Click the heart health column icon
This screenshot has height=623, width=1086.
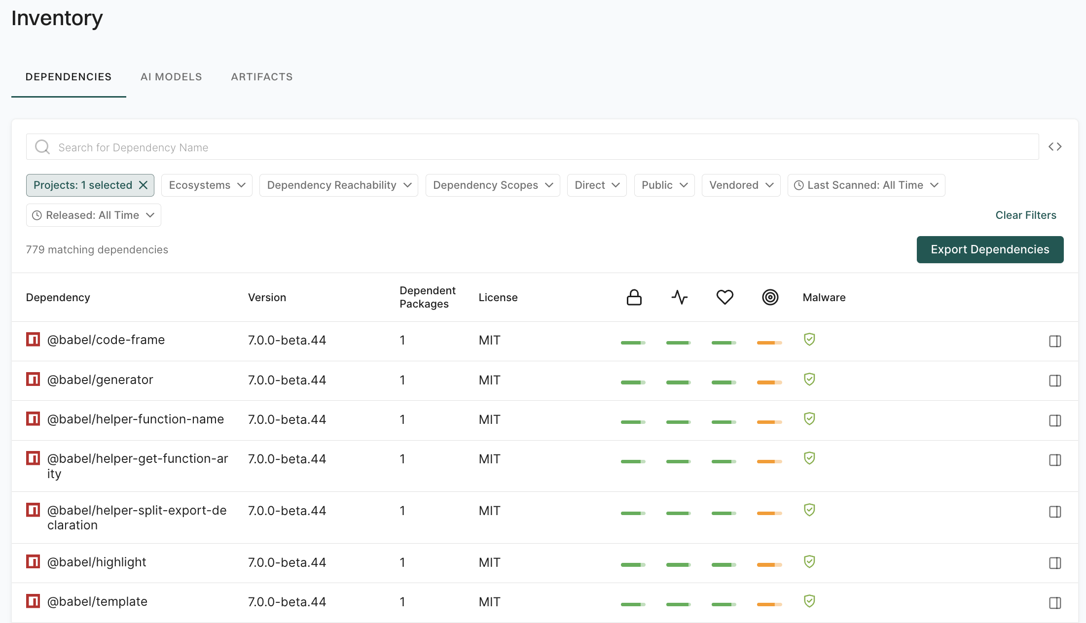(x=724, y=297)
